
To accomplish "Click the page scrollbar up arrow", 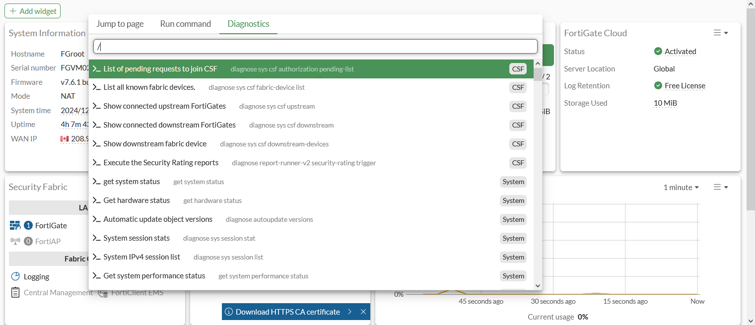I will (750, 4).
